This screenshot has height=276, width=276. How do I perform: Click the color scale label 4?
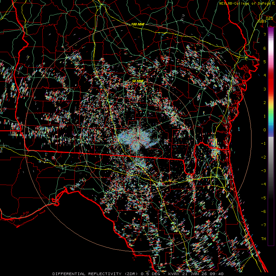click(x=265, y=75)
